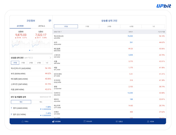Toggle BTC volume ranking to 매도 (sell)

(x=41, y=102)
